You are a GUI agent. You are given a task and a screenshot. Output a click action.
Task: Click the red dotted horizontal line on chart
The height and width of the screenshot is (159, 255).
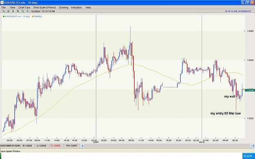(x=170, y=87)
